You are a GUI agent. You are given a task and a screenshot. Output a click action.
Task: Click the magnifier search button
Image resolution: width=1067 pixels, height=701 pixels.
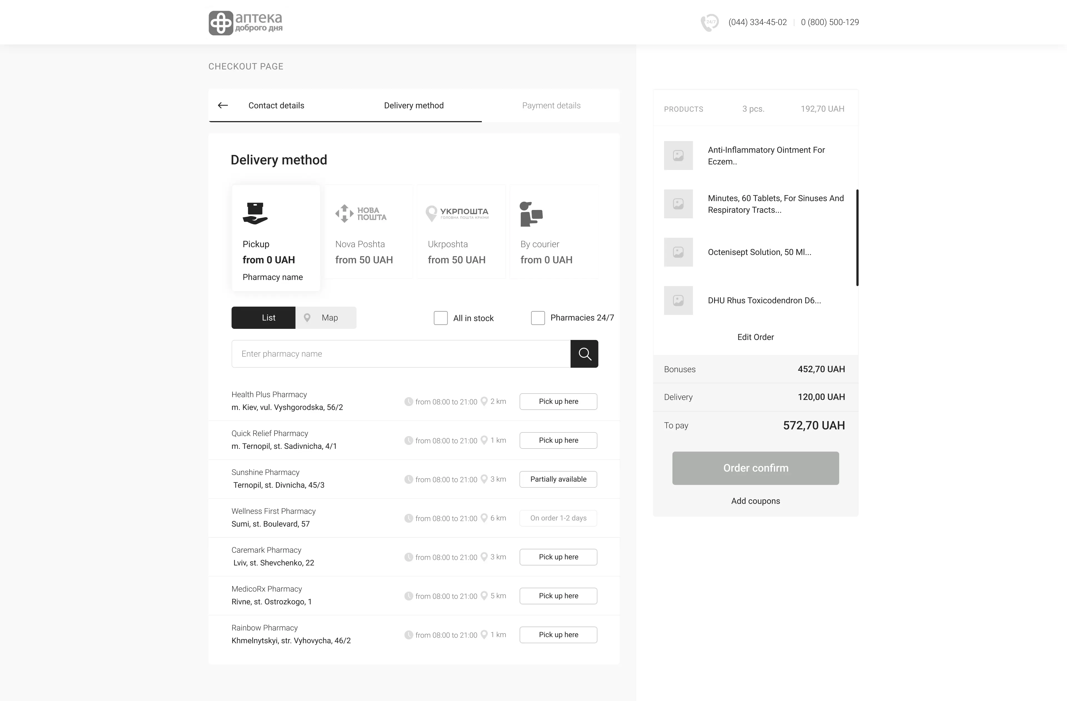[x=584, y=354]
